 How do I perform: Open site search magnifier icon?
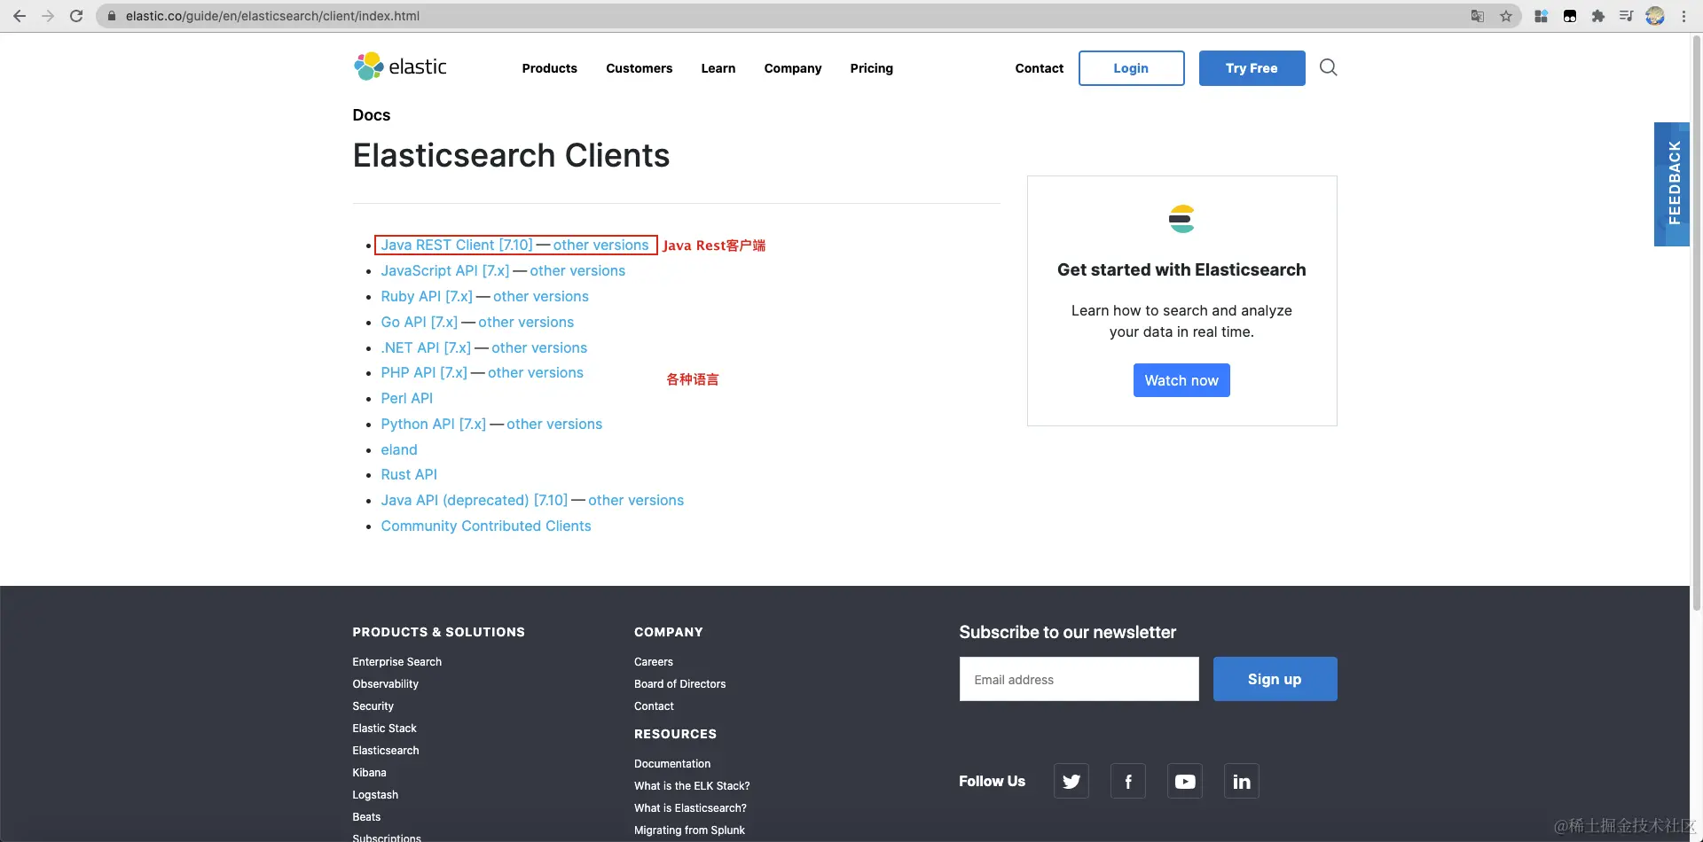[x=1328, y=67]
